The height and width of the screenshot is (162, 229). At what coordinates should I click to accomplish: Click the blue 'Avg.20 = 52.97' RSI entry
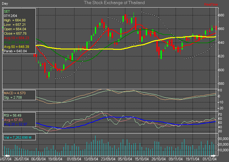[x=15, y=124]
